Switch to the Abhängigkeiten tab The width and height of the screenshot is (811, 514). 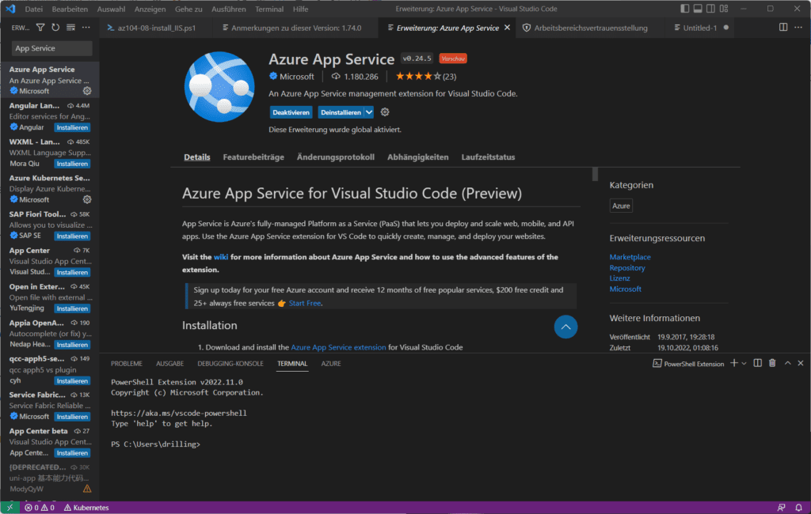tap(418, 157)
